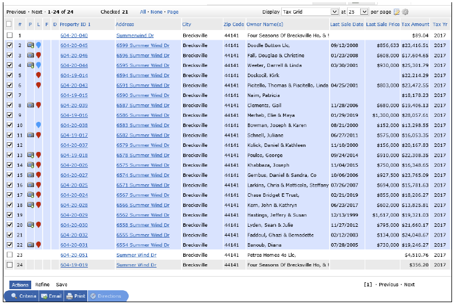This screenshot has height=305, width=456.
Task: Sort by Last Sale Price column
Action: (x=383, y=24)
